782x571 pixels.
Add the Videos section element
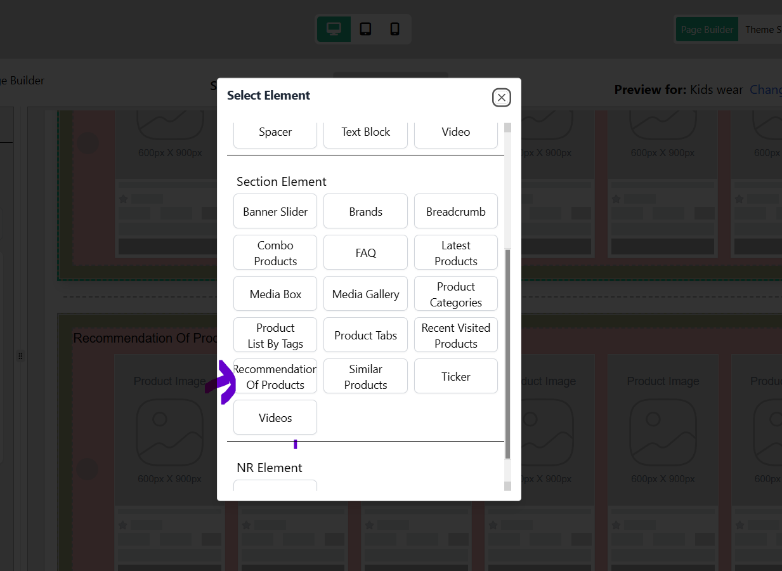point(275,417)
